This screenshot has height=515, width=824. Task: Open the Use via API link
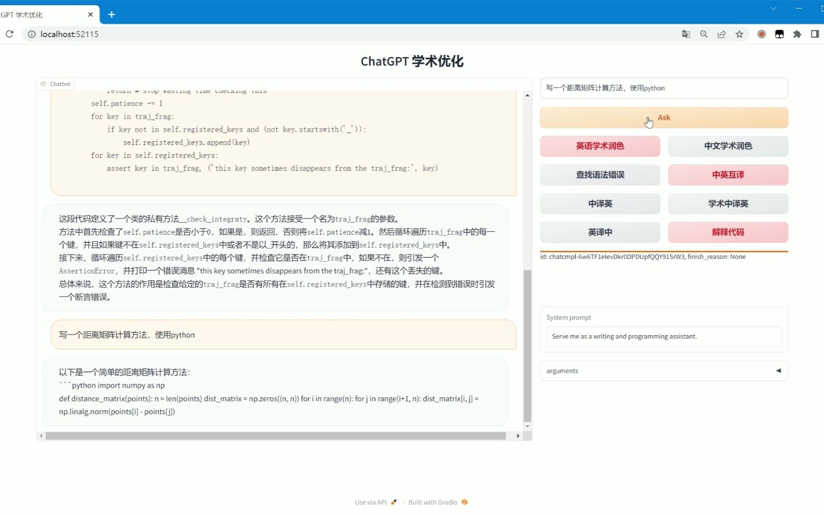[376, 502]
